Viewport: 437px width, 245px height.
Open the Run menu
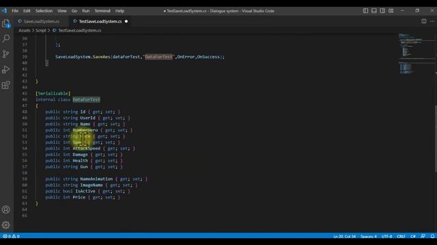[x=85, y=11]
